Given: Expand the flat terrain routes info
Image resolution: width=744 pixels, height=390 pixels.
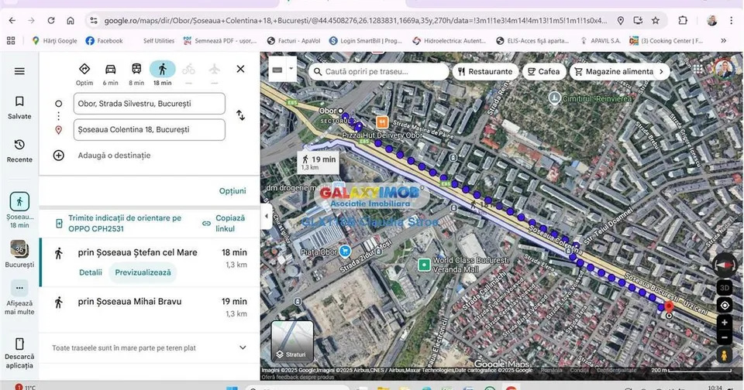Looking at the screenshot, I should [x=243, y=347].
